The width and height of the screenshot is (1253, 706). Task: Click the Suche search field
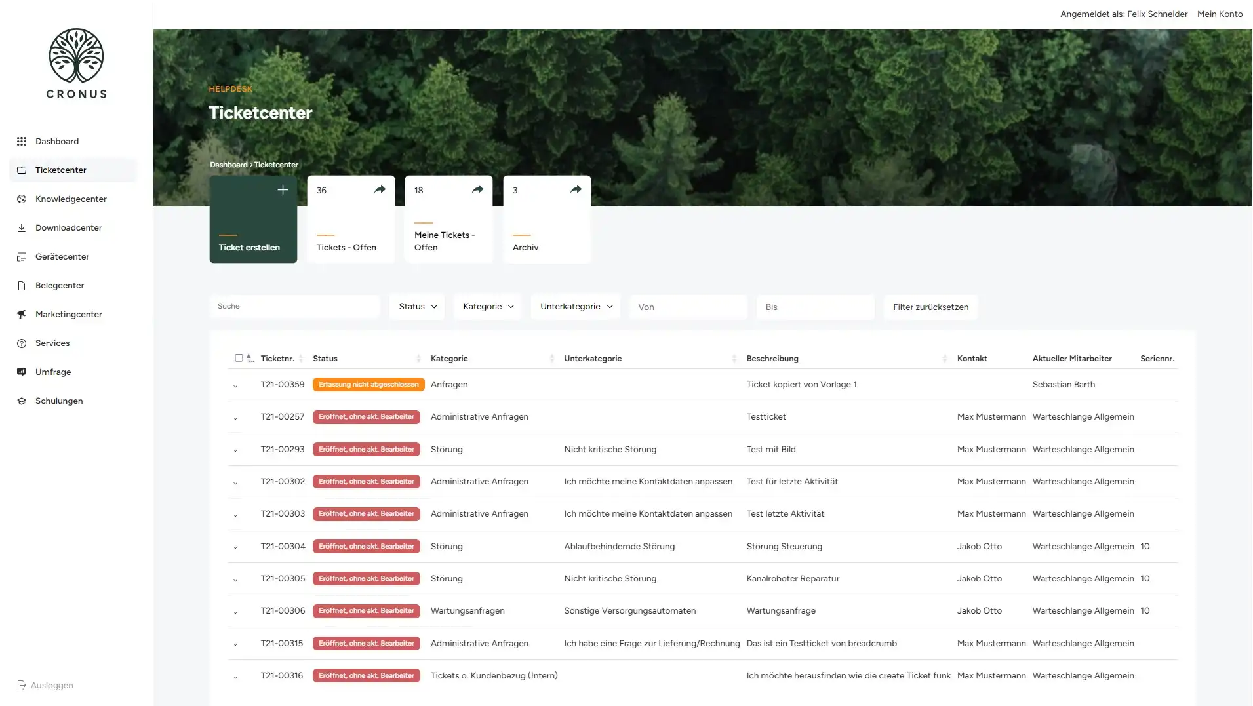295,307
